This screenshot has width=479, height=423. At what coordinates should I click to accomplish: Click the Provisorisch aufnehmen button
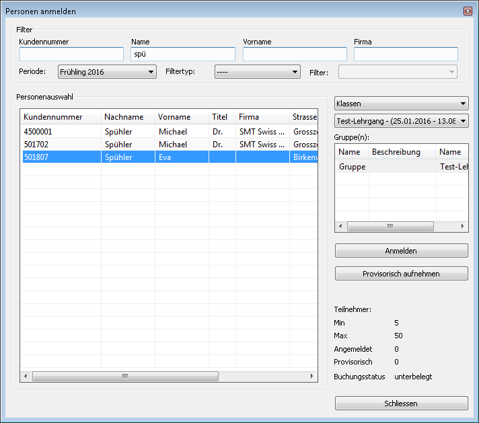[x=401, y=274]
